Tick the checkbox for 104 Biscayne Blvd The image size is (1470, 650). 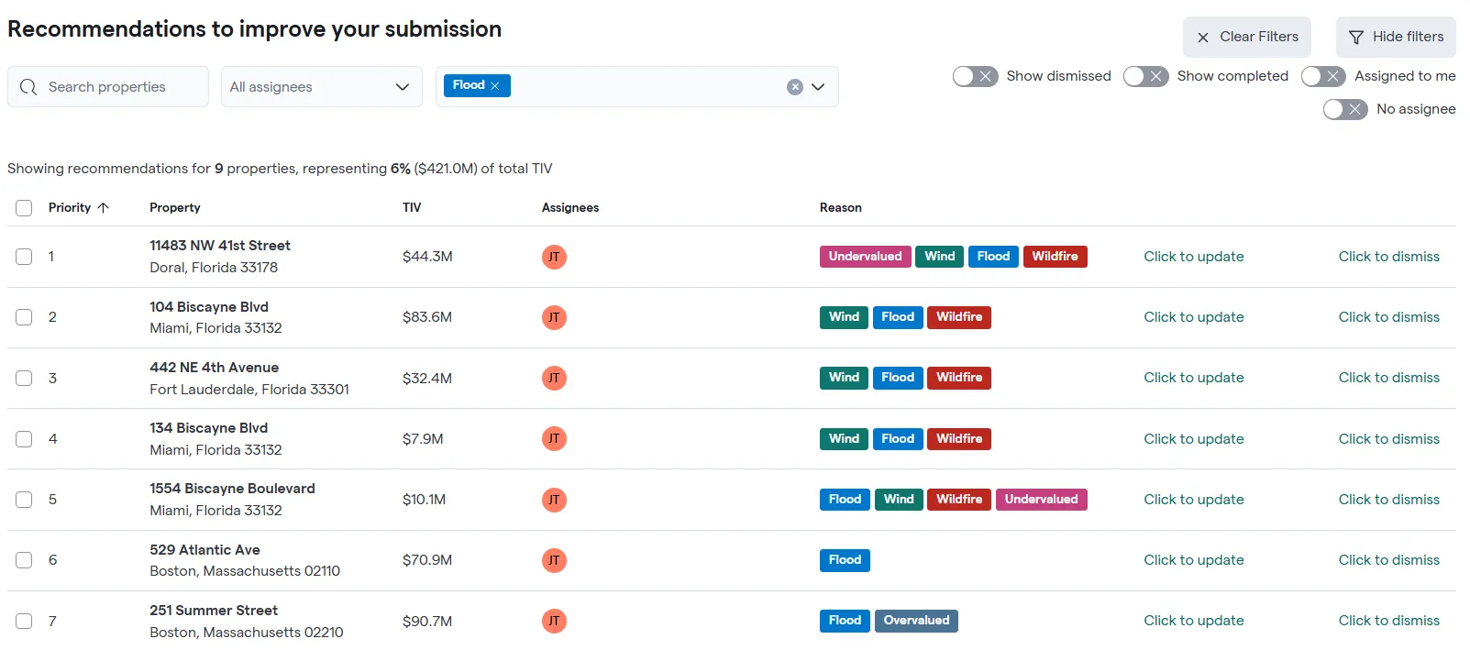pos(24,317)
